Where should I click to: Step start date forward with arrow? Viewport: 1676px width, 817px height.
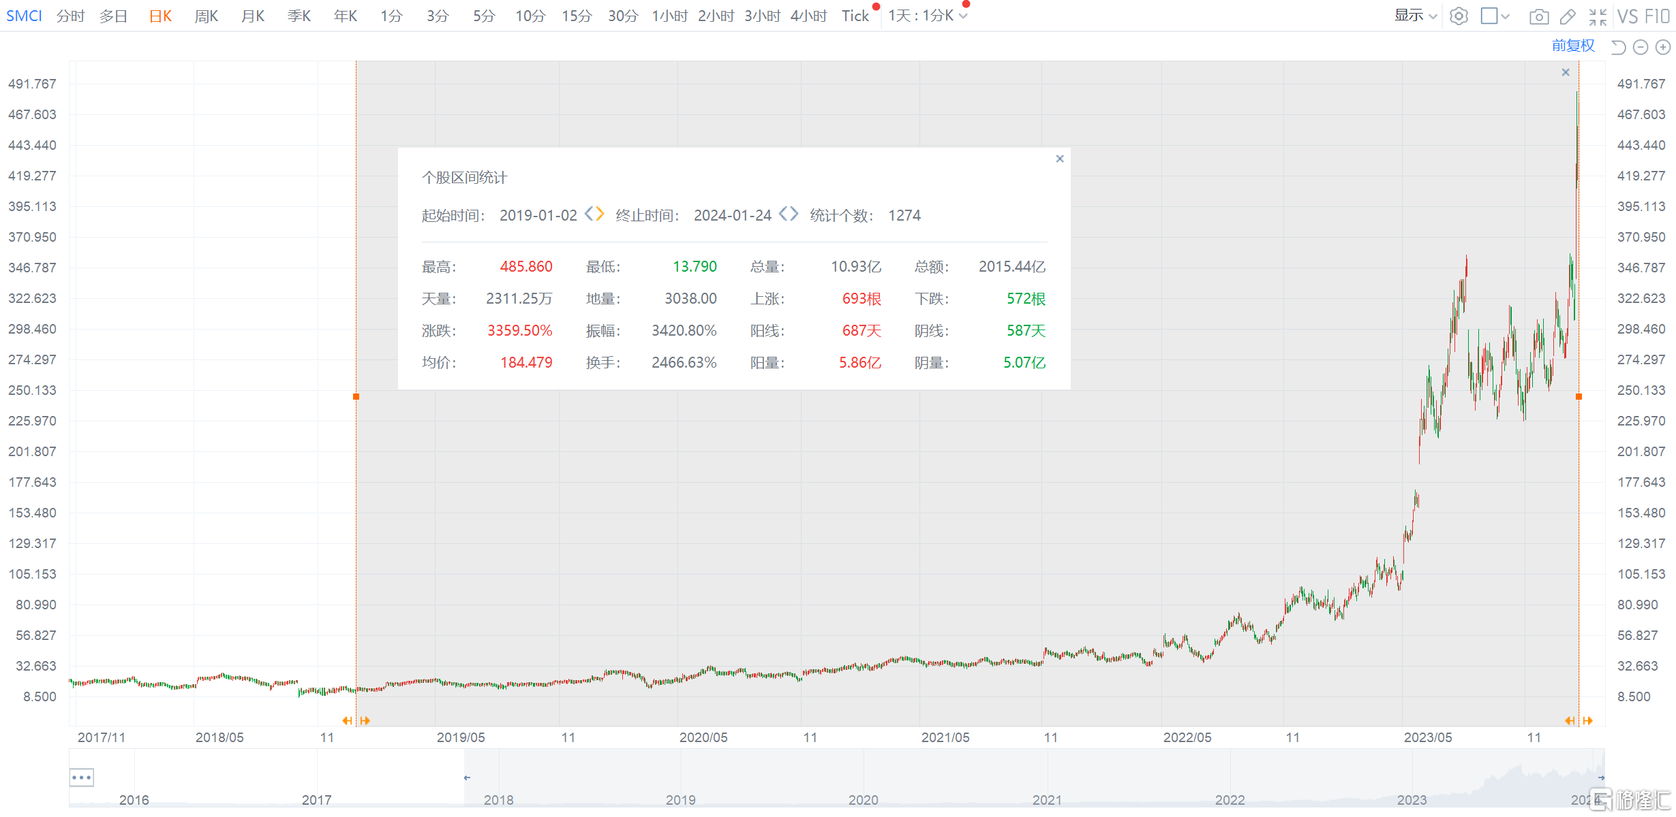(600, 214)
